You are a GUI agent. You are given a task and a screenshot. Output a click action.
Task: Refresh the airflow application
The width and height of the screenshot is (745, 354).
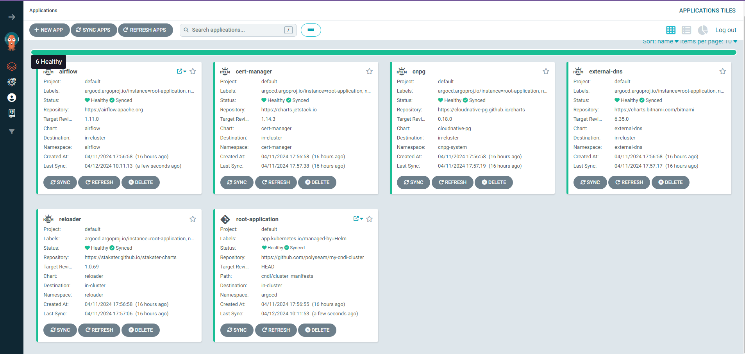[x=99, y=182]
